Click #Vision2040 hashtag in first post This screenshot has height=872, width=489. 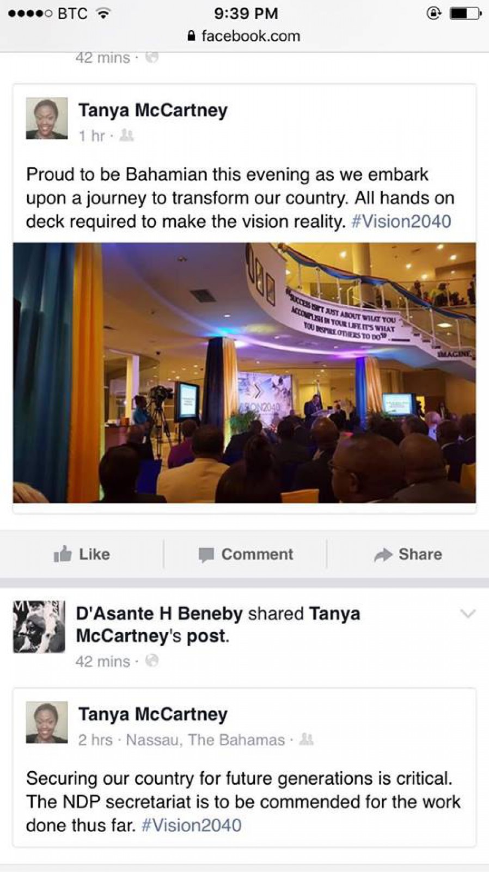coord(401,222)
